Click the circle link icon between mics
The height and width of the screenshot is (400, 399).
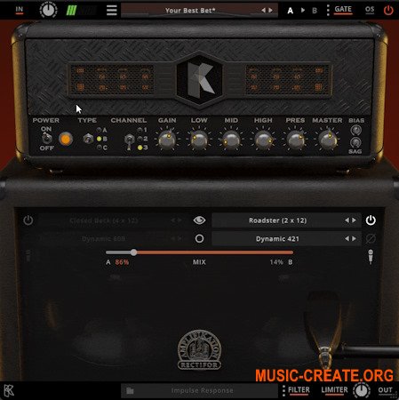pyautogui.click(x=199, y=238)
